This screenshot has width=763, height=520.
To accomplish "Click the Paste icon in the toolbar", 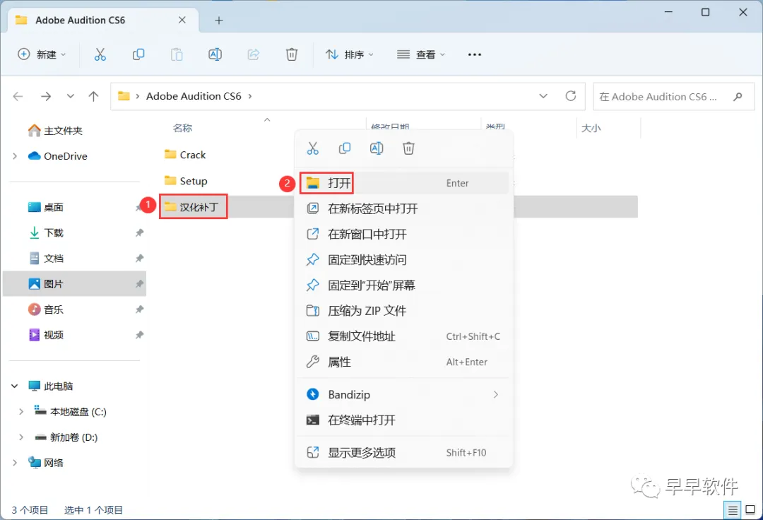I will click(177, 54).
